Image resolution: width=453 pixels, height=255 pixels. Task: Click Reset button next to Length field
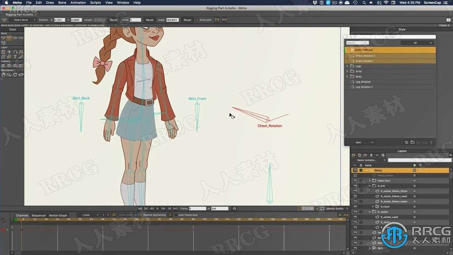coord(114,20)
